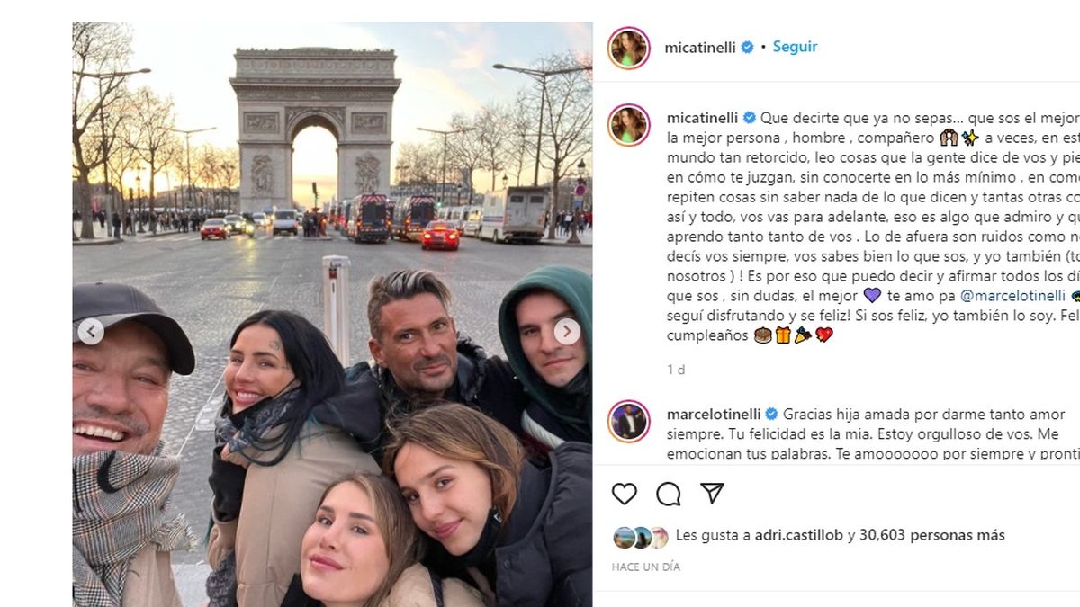
Task: Click verified badge next to header micatinelli
Action: tap(747, 47)
